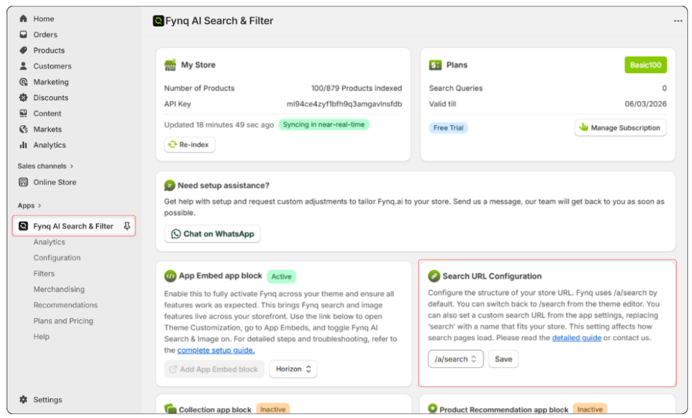The width and height of the screenshot is (692, 418).
Task: Open the /a/search URL dropdown
Action: click(x=455, y=358)
